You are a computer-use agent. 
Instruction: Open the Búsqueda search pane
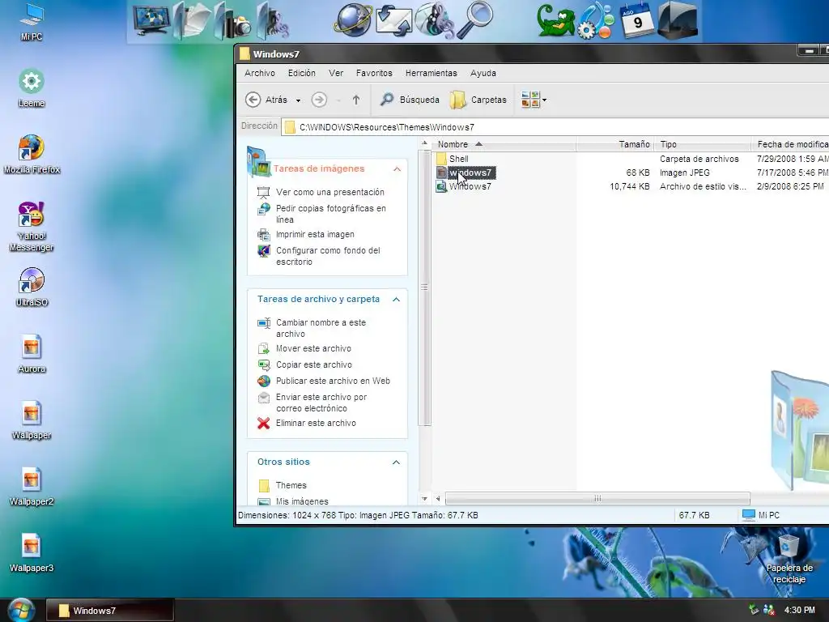click(410, 100)
